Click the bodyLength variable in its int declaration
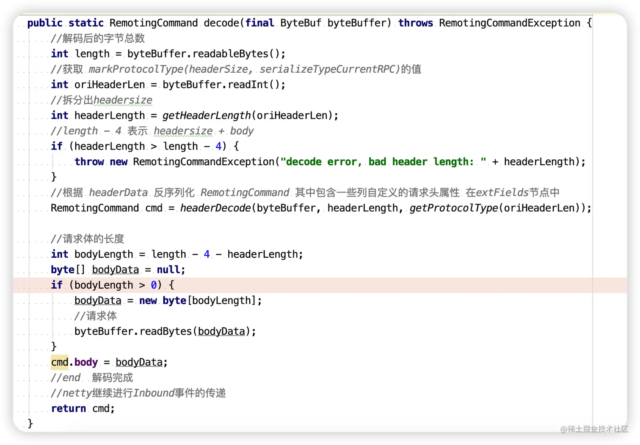The image size is (640, 445). pyautogui.click(x=104, y=254)
